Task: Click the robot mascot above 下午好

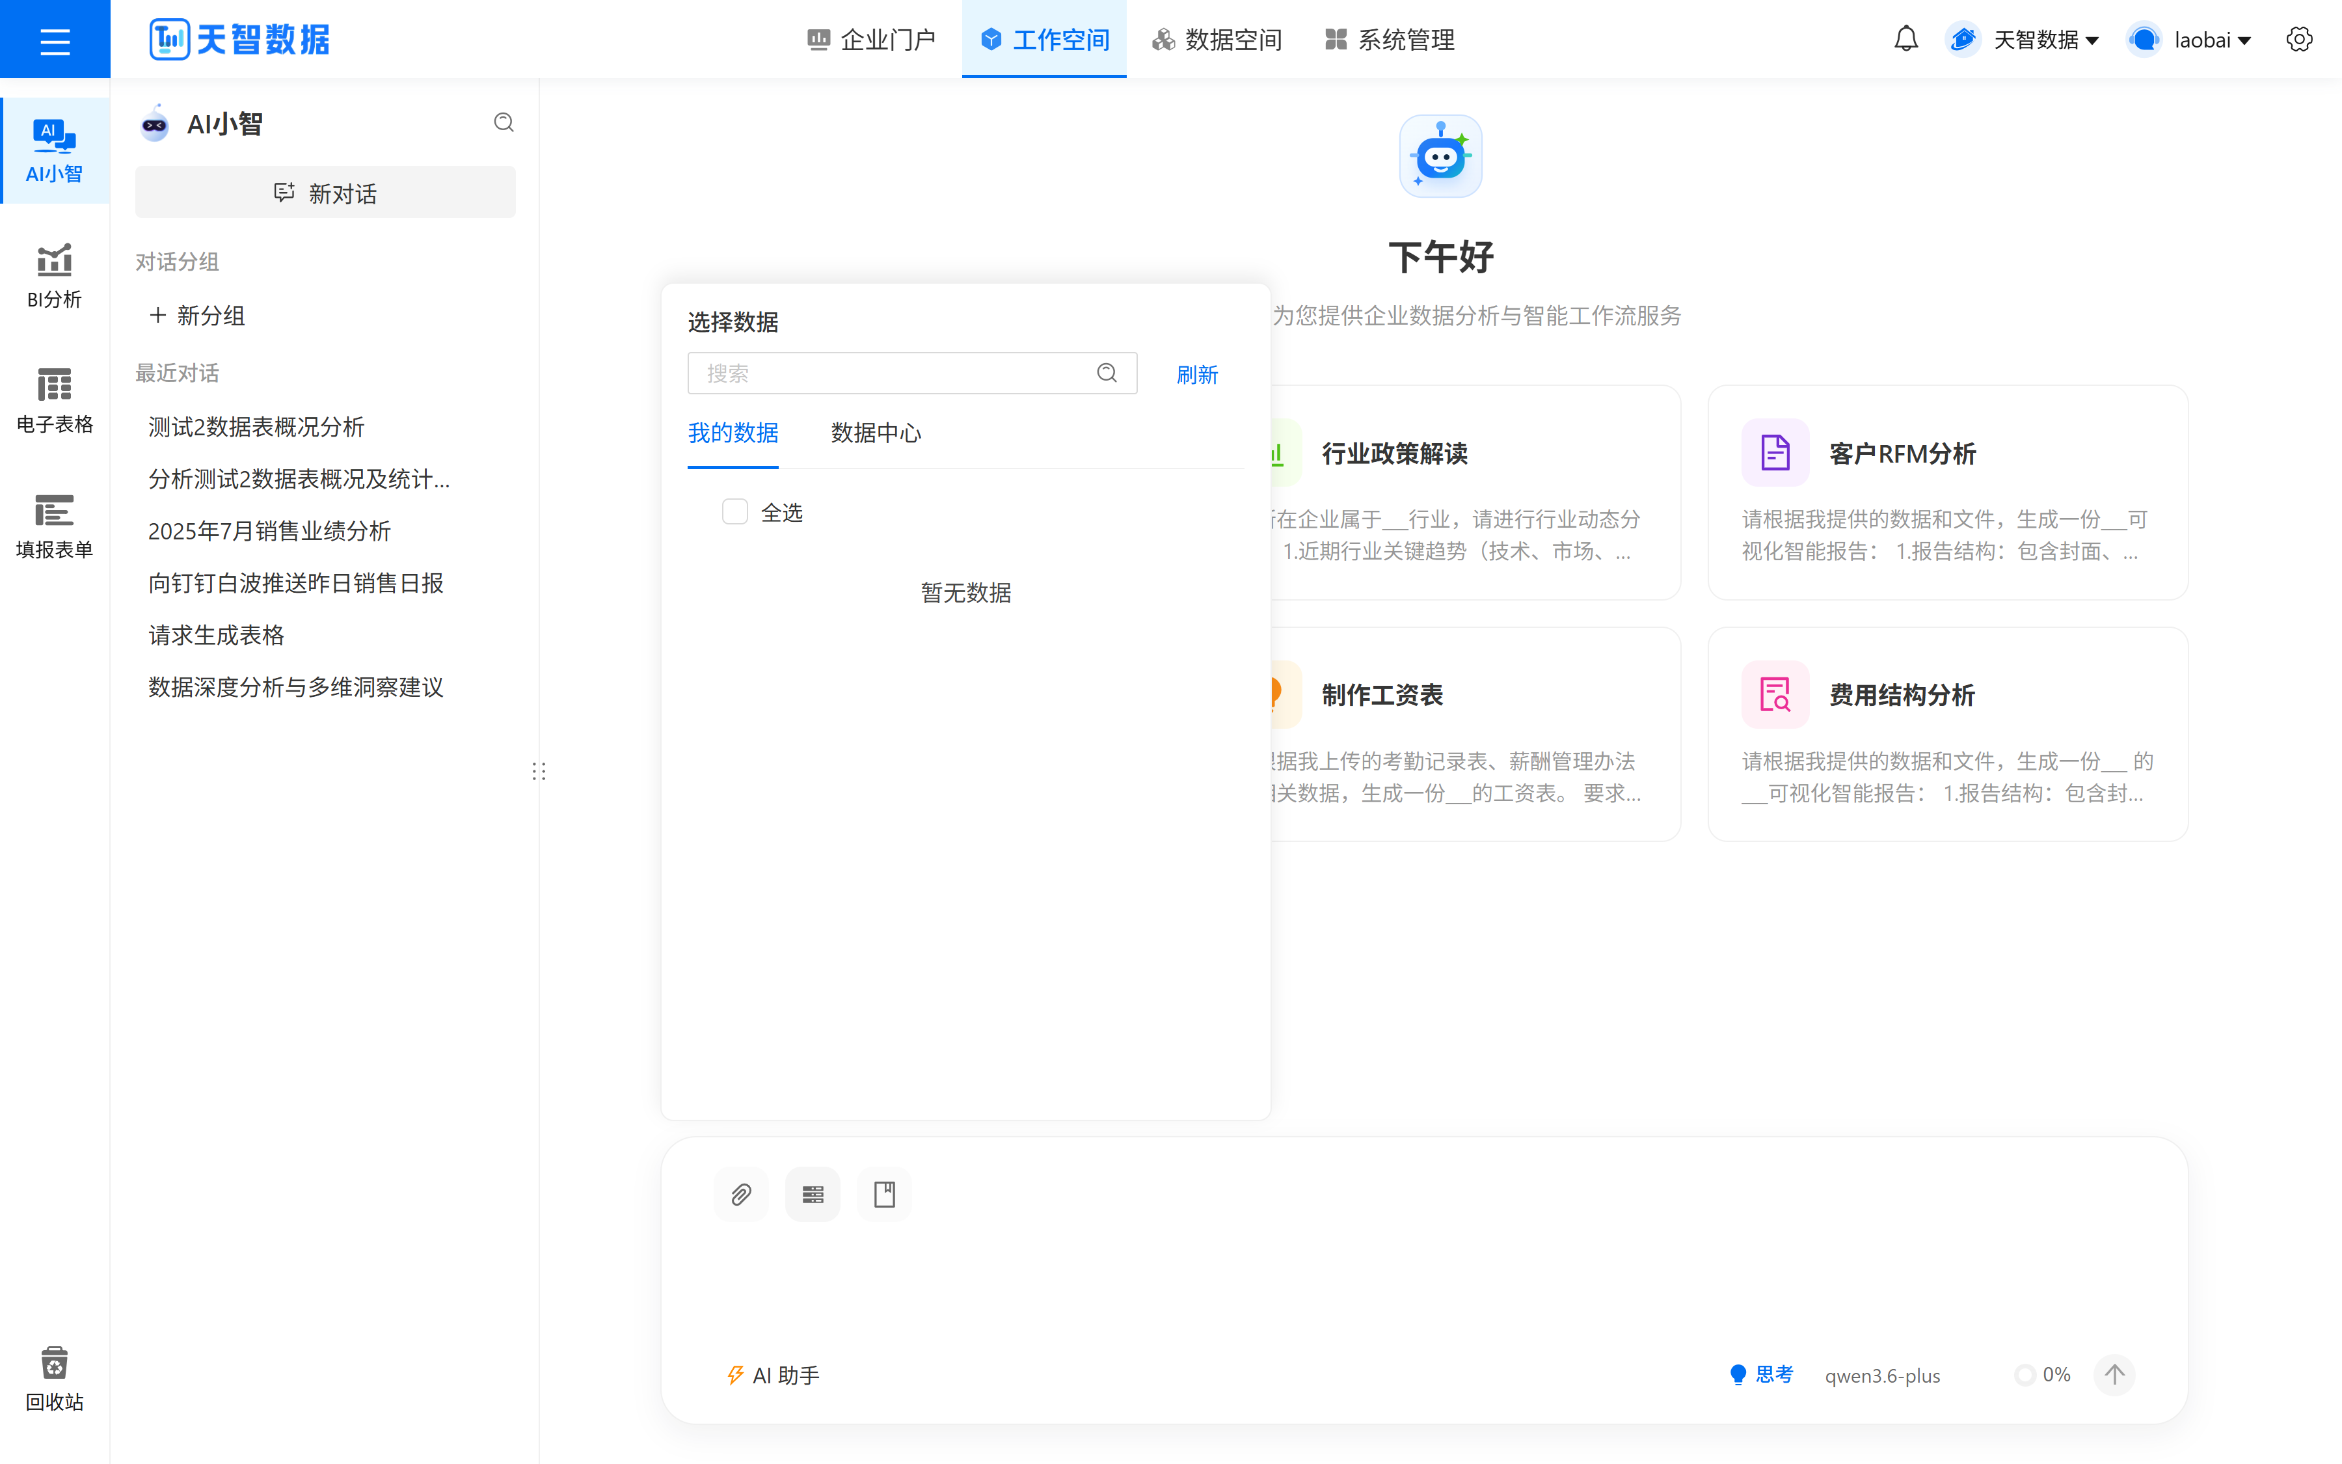Action: tap(1440, 156)
